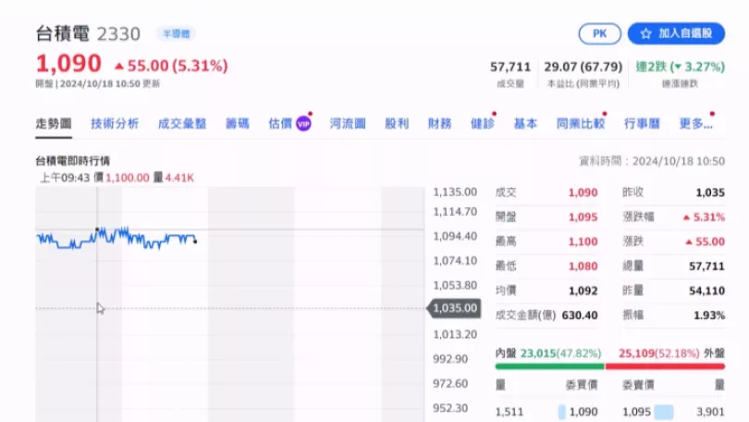Click the red 外盤 ratio bar
Screen dimensions: 749x422
click(x=665, y=366)
